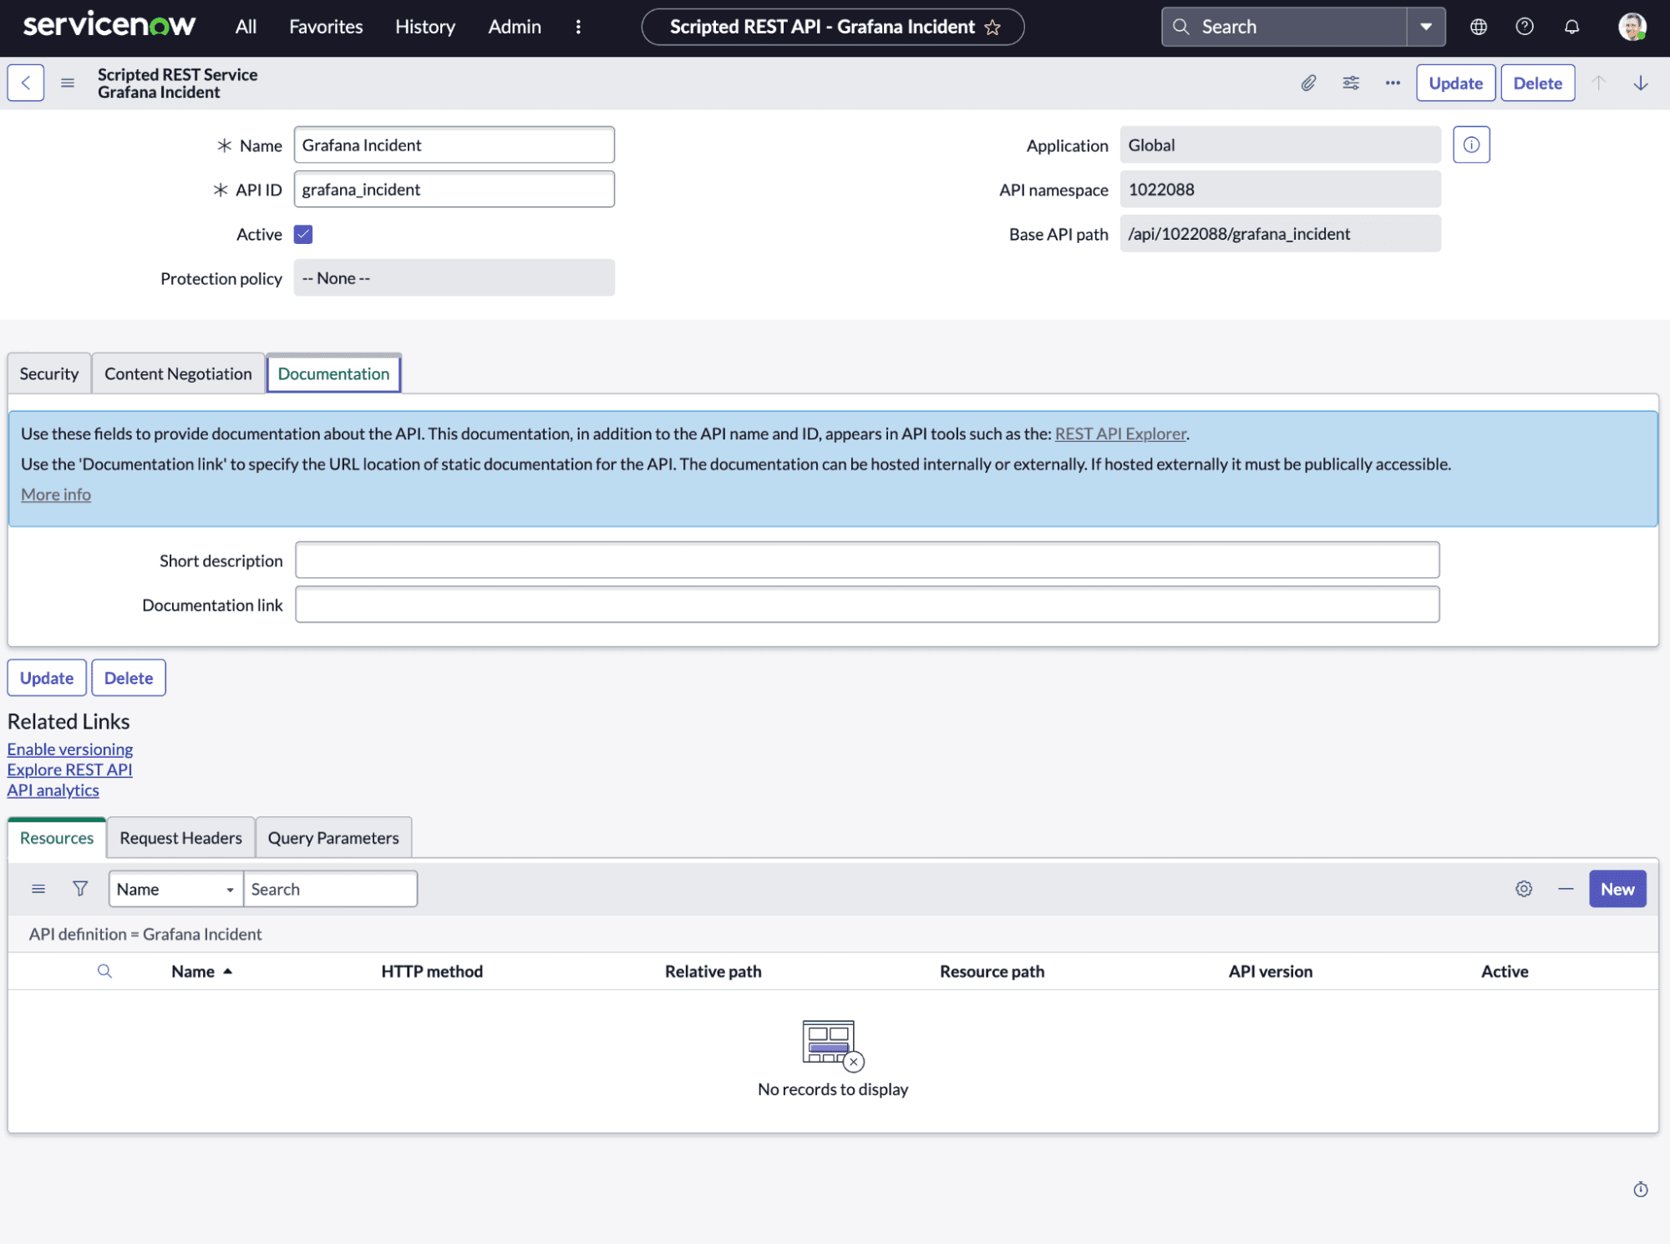Image resolution: width=1670 pixels, height=1244 pixels.
Task: Click the filter icon above the resources list
Action: 79,888
